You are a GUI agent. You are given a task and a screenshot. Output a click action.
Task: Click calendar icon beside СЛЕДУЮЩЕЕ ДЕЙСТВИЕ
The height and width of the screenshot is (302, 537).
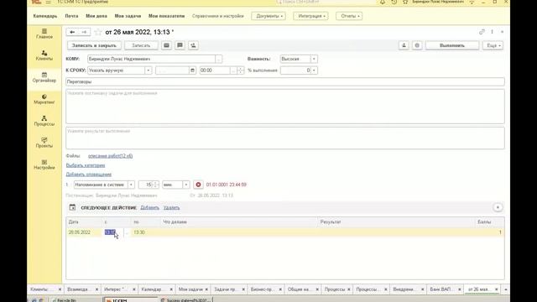(x=72, y=207)
